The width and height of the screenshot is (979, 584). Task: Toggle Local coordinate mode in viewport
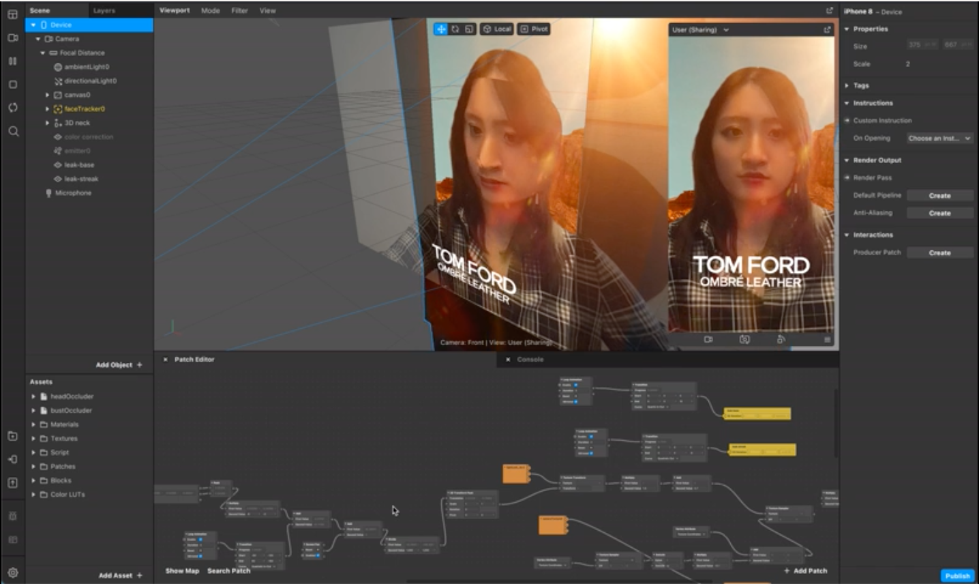tap(497, 29)
